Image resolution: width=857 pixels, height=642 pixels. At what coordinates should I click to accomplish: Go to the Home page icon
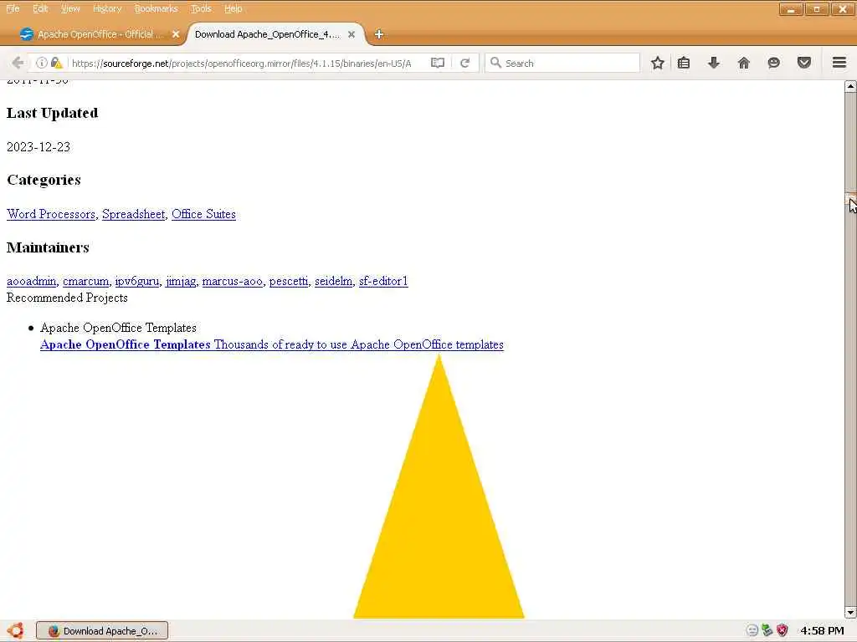coord(743,63)
